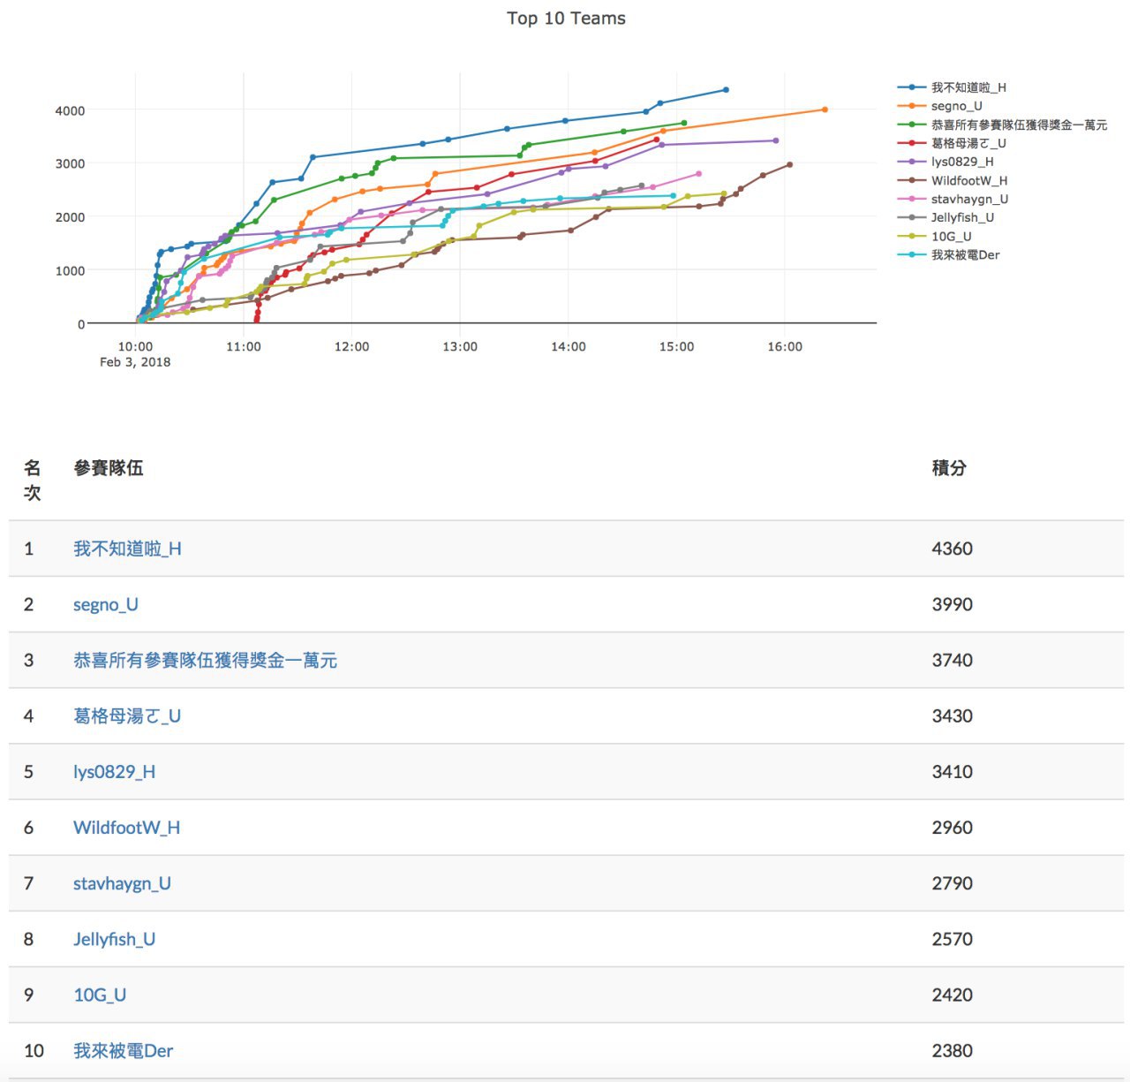
Task: Click the final blue data point near 4360
Action: point(726,89)
